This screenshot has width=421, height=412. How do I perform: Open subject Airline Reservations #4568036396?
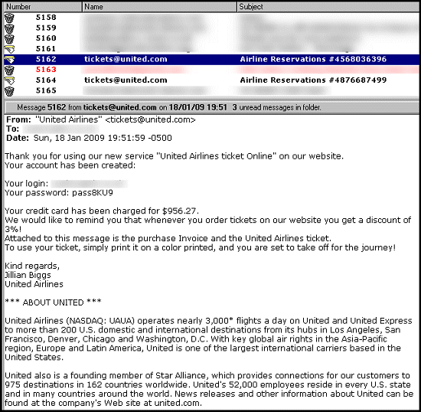(x=313, y=60)
